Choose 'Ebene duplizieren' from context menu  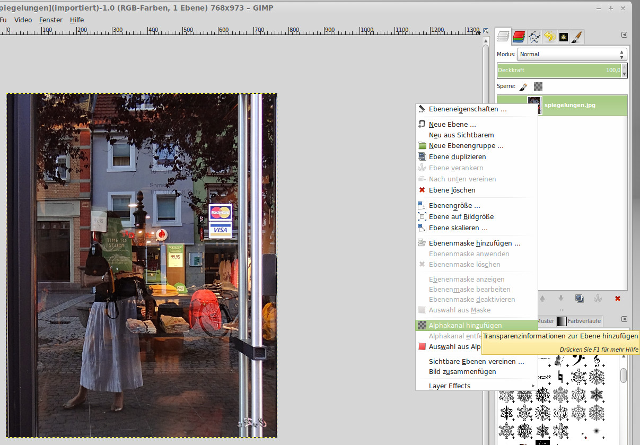[457, 156]
